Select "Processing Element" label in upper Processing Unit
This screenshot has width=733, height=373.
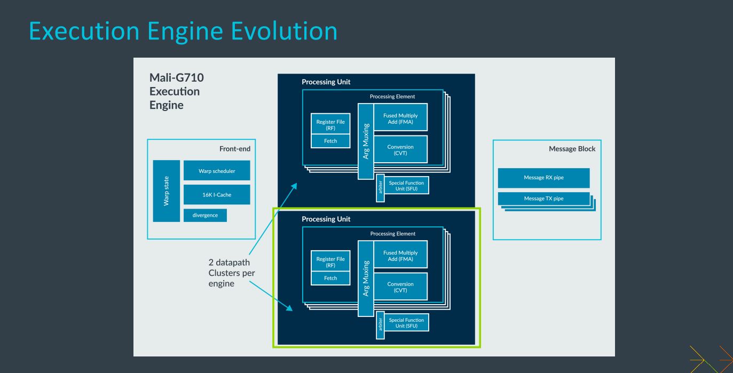[392, 97]
